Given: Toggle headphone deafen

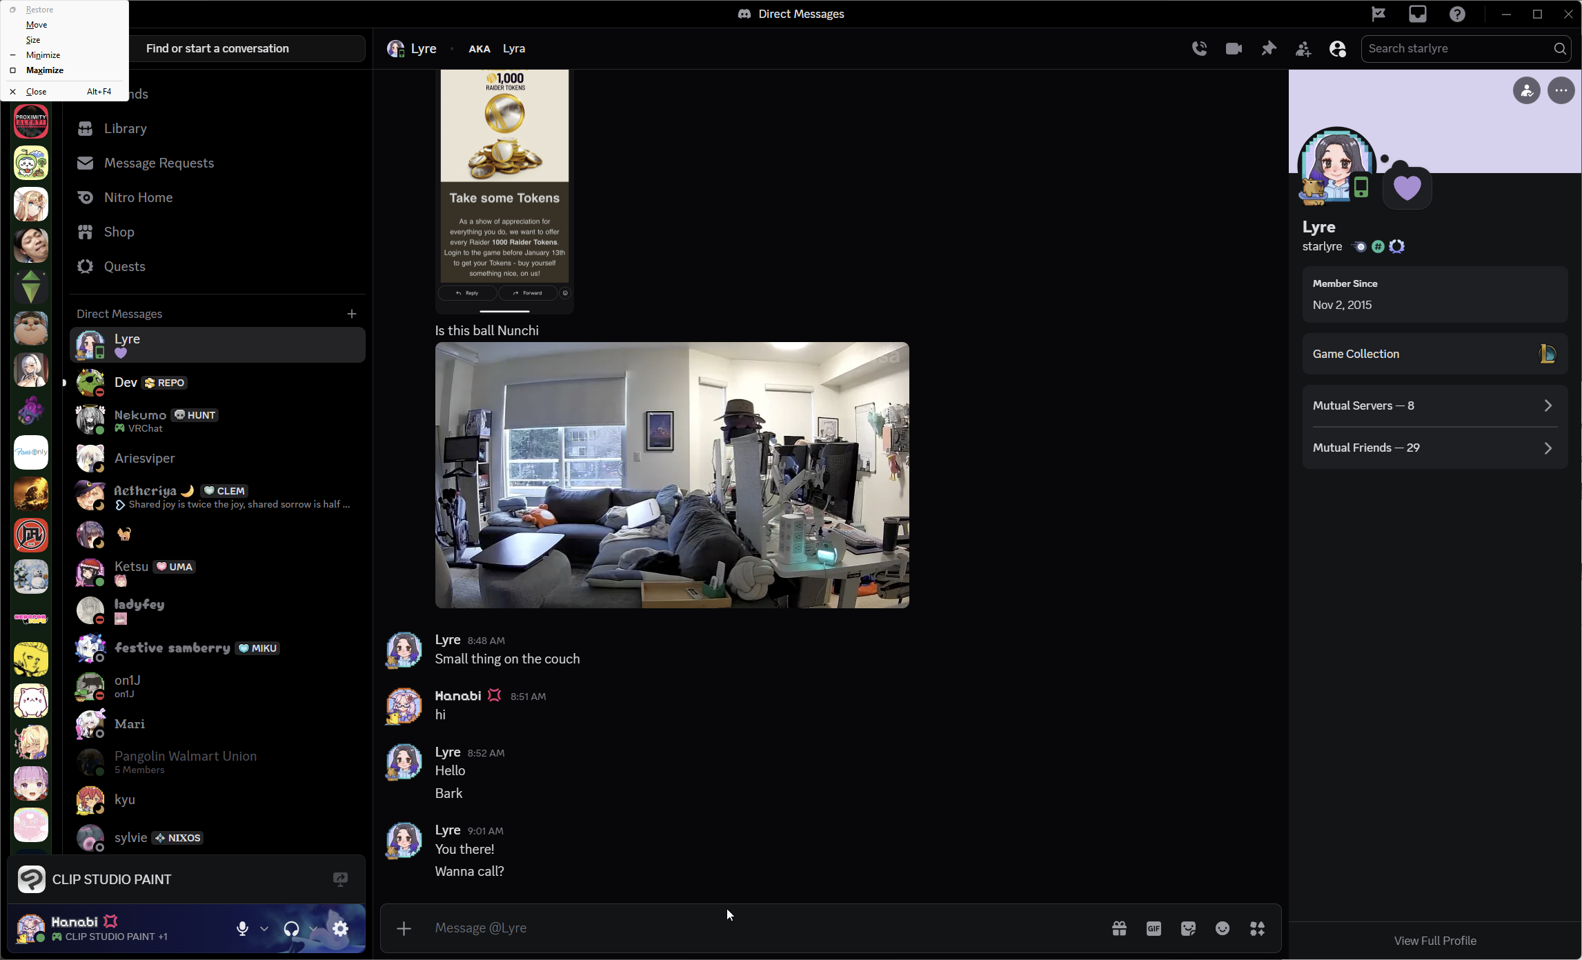Looking at the screenshot, I should pyautogui.click(x=291, y=928).
